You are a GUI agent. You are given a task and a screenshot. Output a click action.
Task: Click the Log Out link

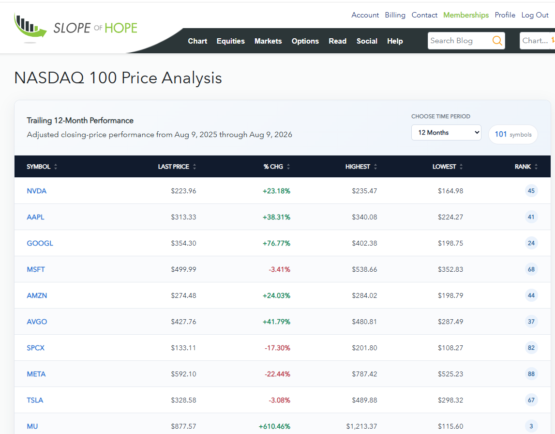[x=535, y=15]
